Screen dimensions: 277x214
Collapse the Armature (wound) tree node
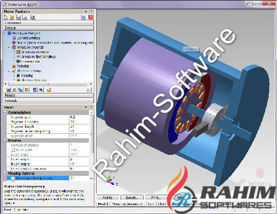(x=9, y=47)
